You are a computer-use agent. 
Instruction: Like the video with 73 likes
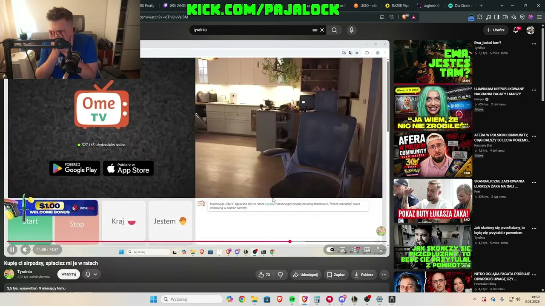pos(264,275)
